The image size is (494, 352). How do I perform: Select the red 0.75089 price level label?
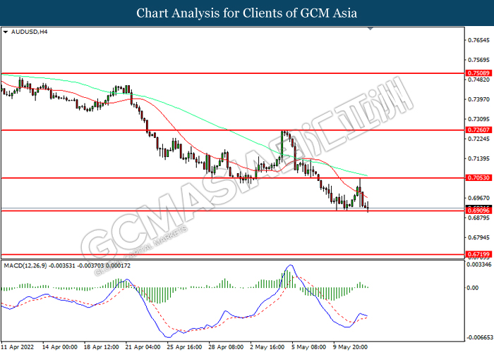pos(478,73)
